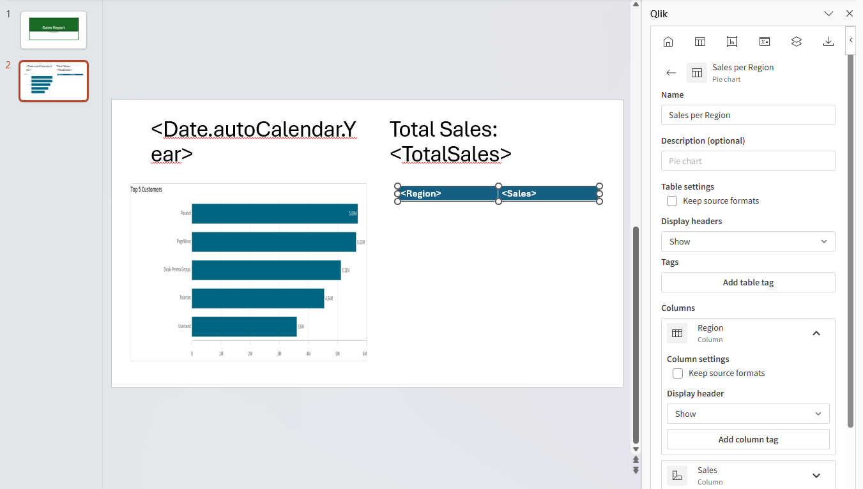Select slide 1 Sales Report thumbnail
This screenshot has height=489, width=863.
click(x=54, y=29)
